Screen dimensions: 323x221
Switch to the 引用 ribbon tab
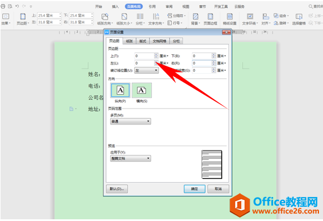point(152,7)
